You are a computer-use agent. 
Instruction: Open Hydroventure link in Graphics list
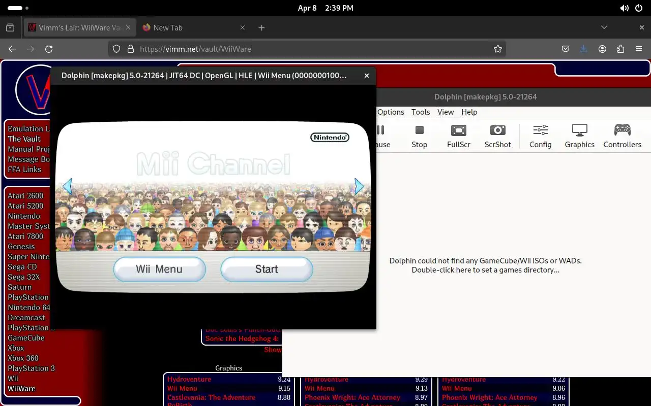189,379
